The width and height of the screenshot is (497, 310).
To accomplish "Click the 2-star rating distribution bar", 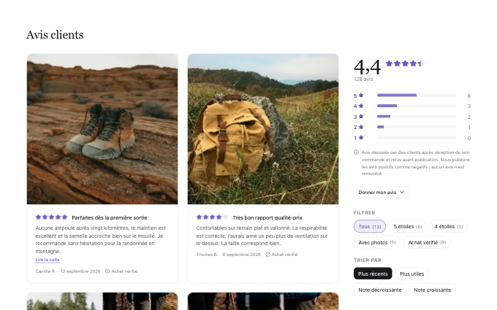I will tap(417, 127).
